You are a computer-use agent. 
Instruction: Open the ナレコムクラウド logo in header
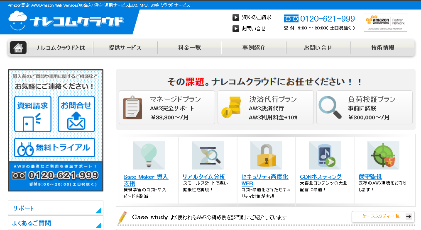click(66, 21)
